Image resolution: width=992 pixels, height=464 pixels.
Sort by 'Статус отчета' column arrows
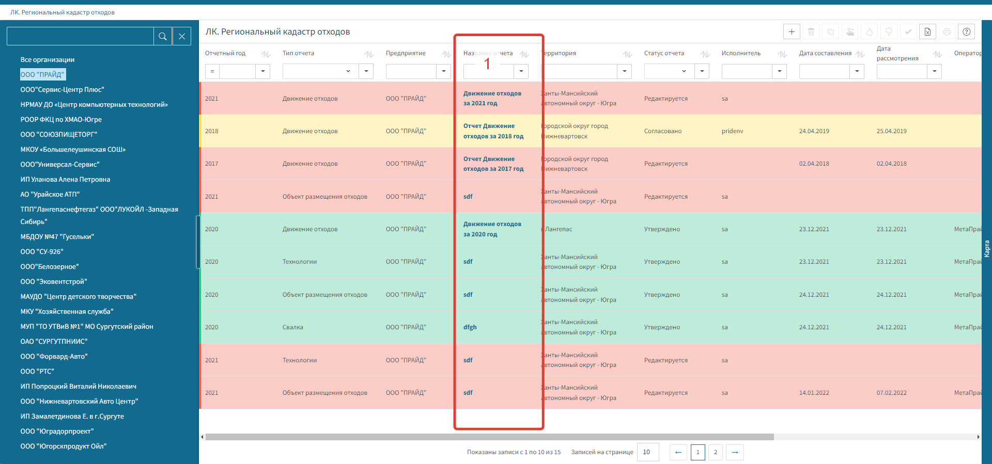(x=705, y=54)
